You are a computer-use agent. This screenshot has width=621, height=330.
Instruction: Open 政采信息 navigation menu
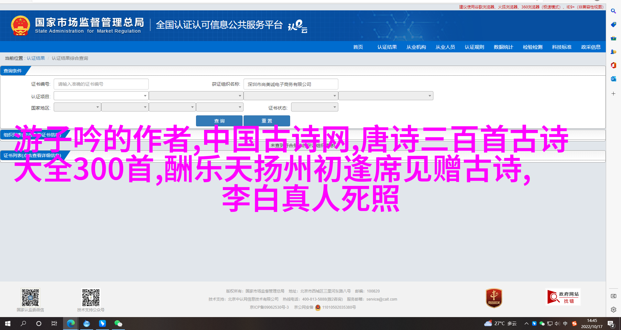point(591,47)
